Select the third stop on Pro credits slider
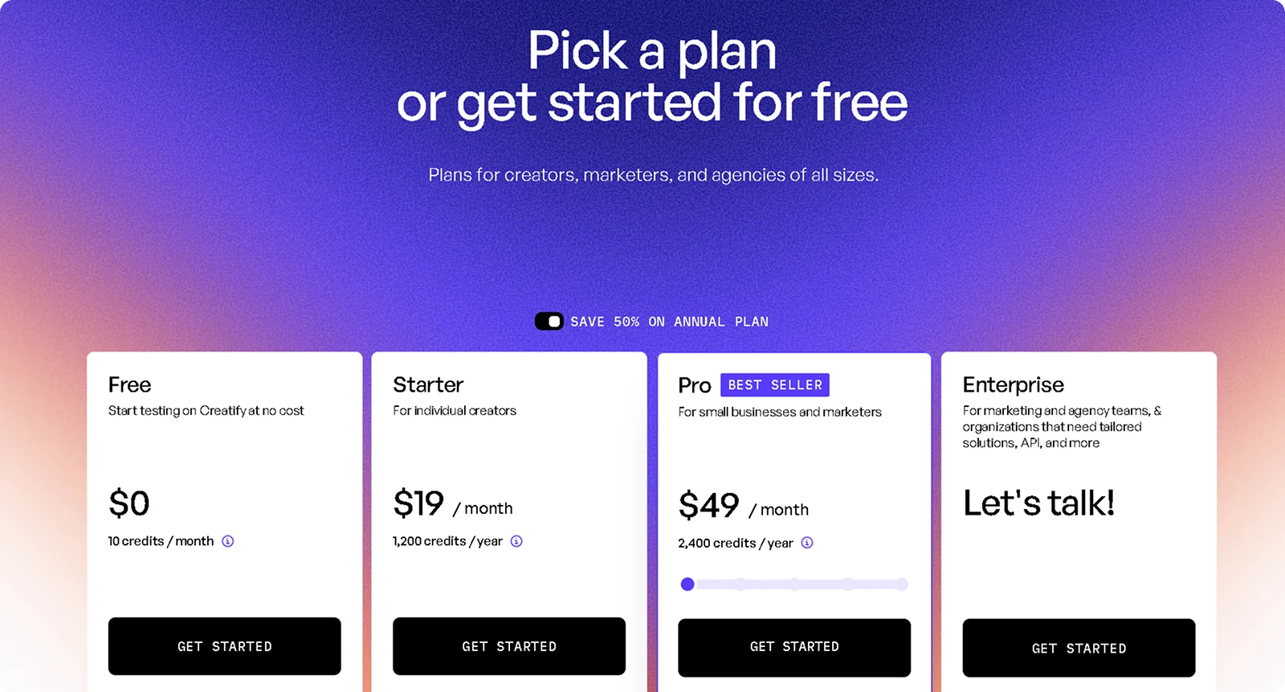The width and height of the screenshot is (1285, 692). pyautogui.click(x=795, y=584)
